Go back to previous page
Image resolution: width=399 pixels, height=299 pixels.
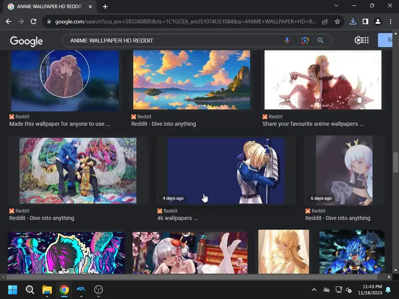point(9,22)
